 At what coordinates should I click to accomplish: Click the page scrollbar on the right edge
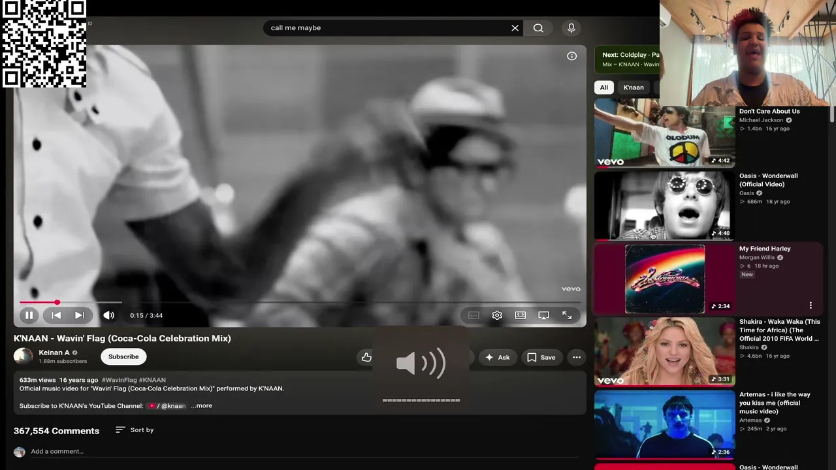[x=831, y=114]
